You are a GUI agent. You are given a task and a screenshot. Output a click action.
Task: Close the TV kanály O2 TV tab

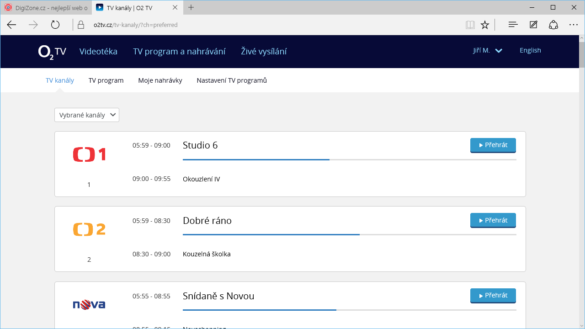pos(175,8)
